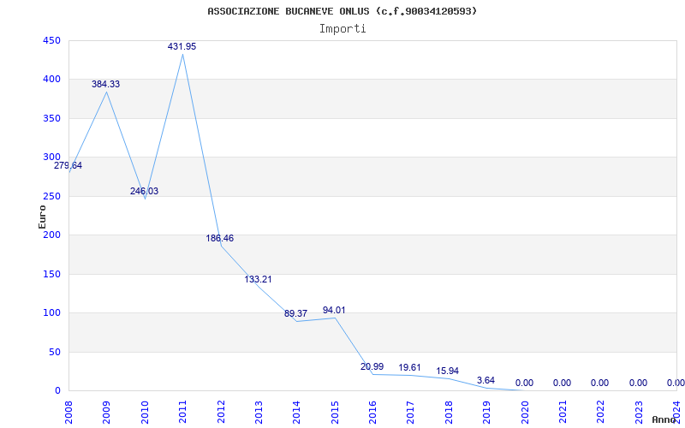Select the 2020 x-axis label
This screenshot has width=685, height=428.
[525, 412]
